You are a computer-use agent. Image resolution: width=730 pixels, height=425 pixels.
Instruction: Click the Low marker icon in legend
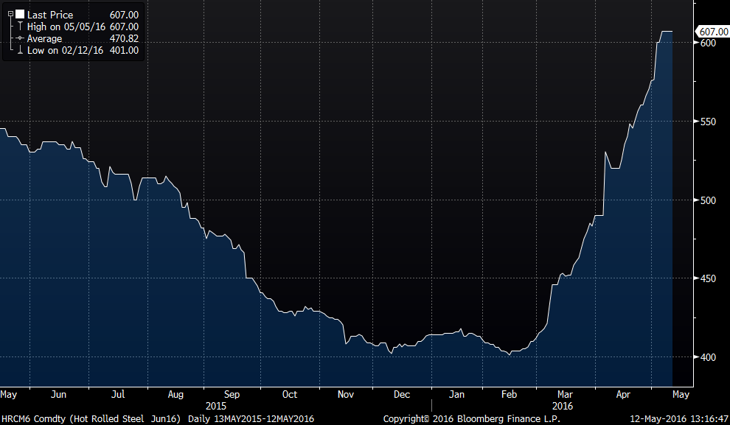pyautogui.click(x=19, y=50)
